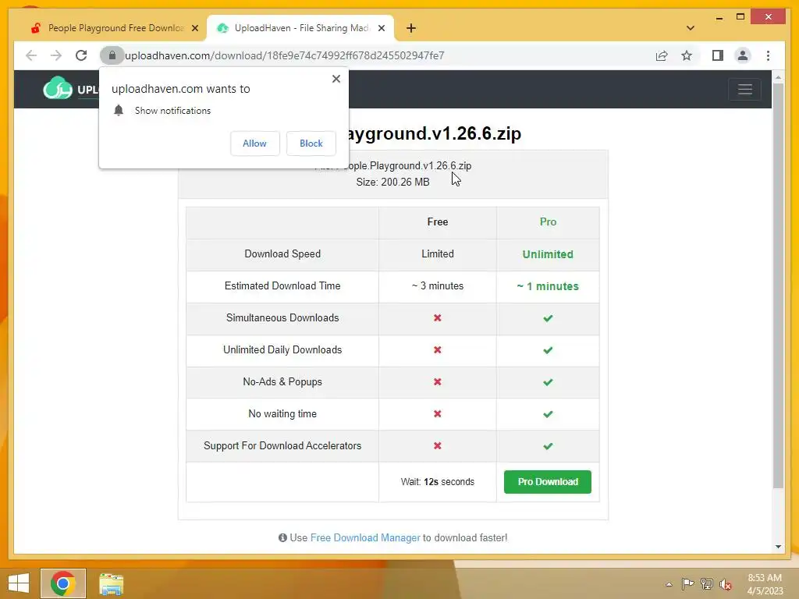
Task: Click the browser forward arrow
Action: tap(56, 55)
